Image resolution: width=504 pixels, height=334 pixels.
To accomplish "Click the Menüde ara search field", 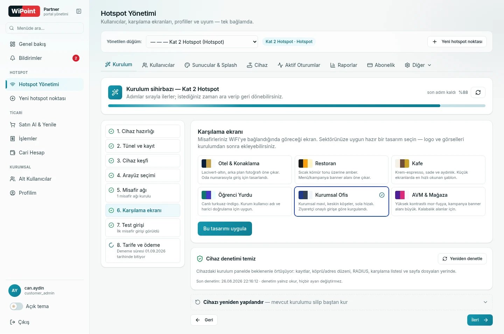I will click(44, 28).
